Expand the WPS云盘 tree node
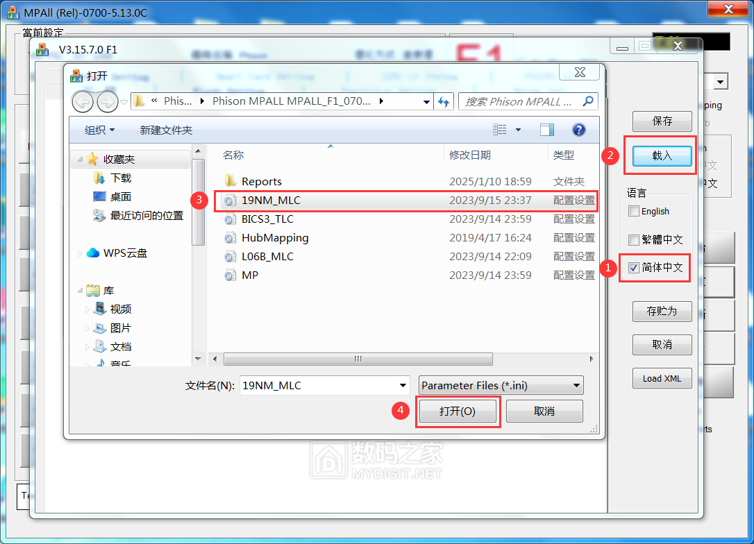Image resolution: width=754 pixels, height=544 pixels. tap(80, 253)
